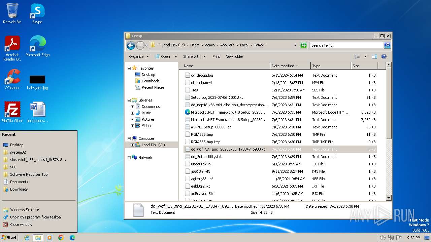Screen dimensions: 431x242
Task: Open recent system32 folder in jump list
Action: coord(39,152)
